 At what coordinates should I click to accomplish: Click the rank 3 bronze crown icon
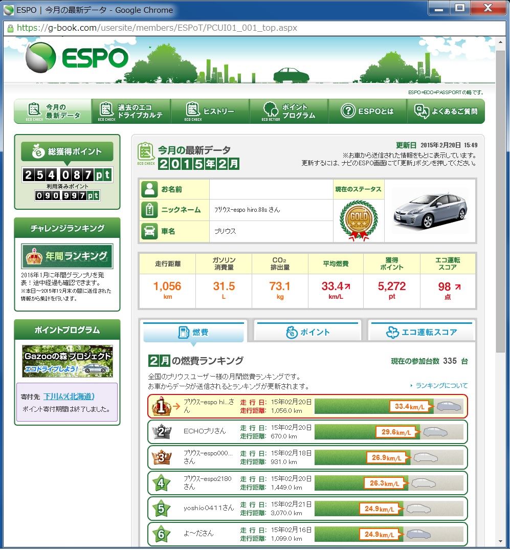click(161, 457)
